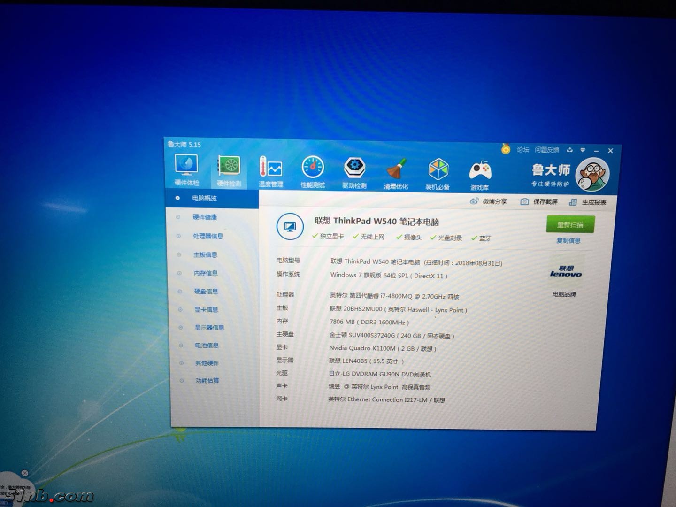This screenshot has width=676, height=507.
Task: Select 硬件健康 in the sidebar
Action: coord(205,217)
